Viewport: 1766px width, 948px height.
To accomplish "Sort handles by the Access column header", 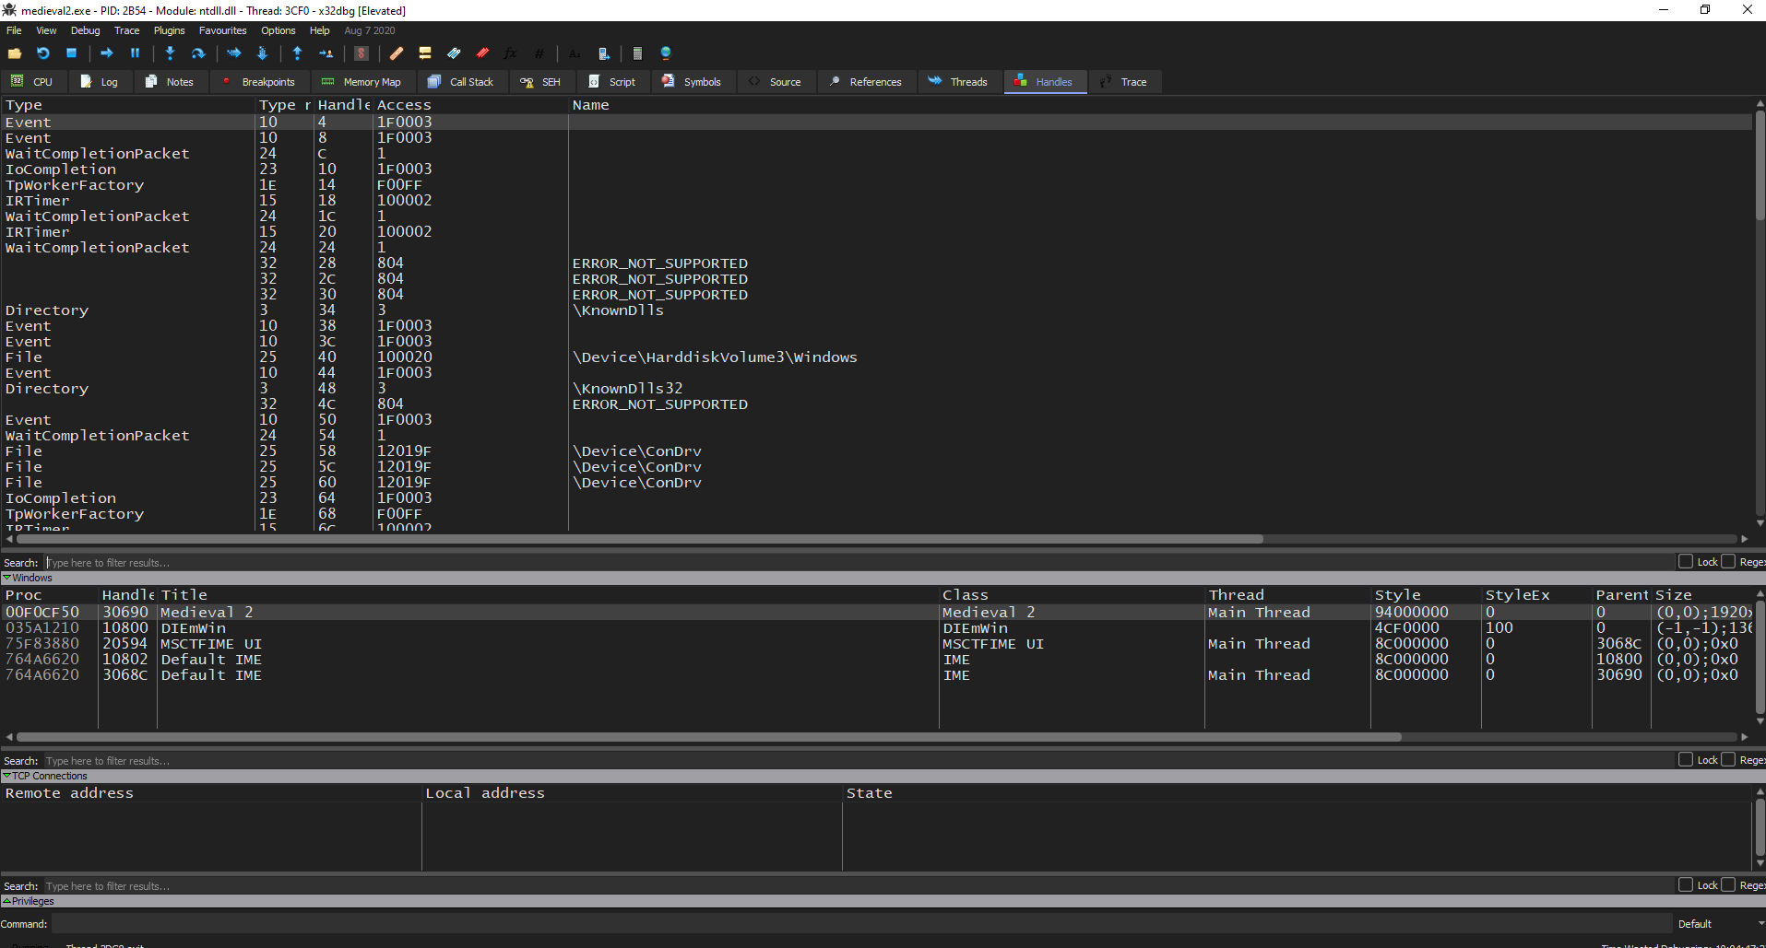I will point(468,105).
